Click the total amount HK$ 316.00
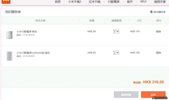Viewport: 169px width, 100px height. coord(153,82)
